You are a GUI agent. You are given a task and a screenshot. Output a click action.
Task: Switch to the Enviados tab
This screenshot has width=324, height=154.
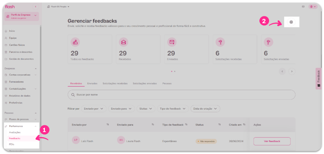92,84
